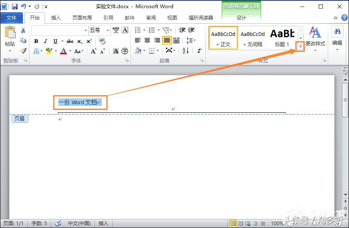349x228 pixels.
Task: Click the Copy icon
Action: (x=23, y=40)
